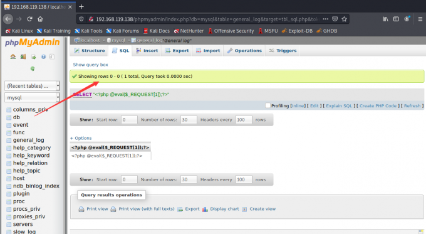
Task: Click general_log table icon in sidebar
Action: click(x=9, y=140)
